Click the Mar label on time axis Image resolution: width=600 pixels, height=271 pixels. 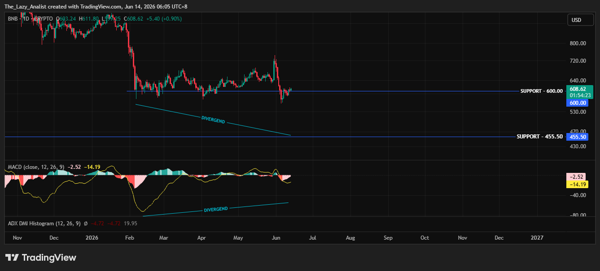pyautogui.click(x=164, y=238)
